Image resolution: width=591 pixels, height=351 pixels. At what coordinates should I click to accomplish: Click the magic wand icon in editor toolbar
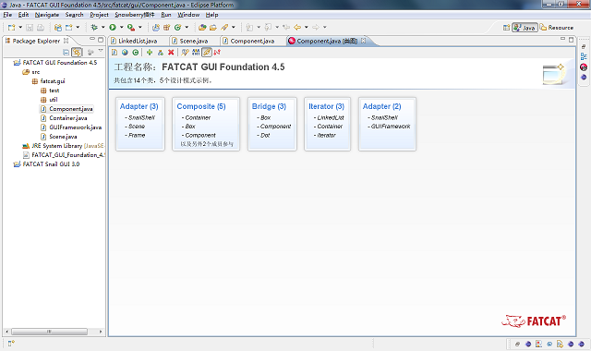pyautogui.click(x=185, y=53)
